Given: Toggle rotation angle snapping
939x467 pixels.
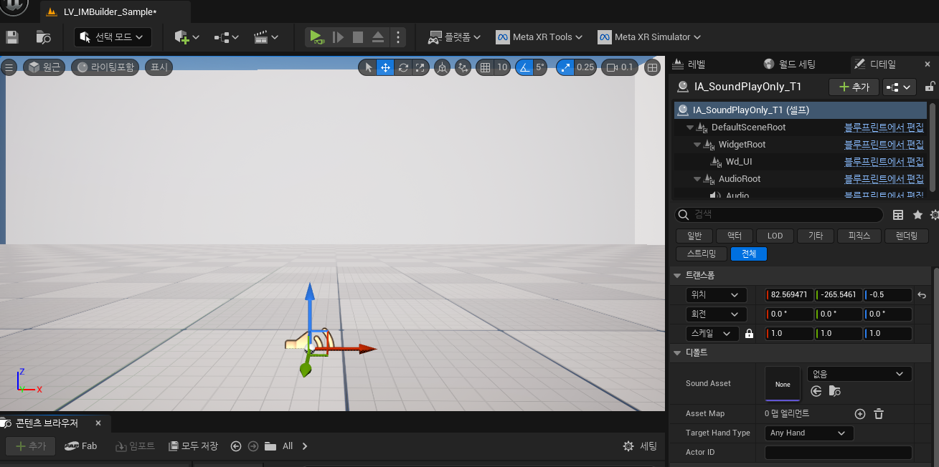Looking at the screenshot, I should click(x=524, y=67).
